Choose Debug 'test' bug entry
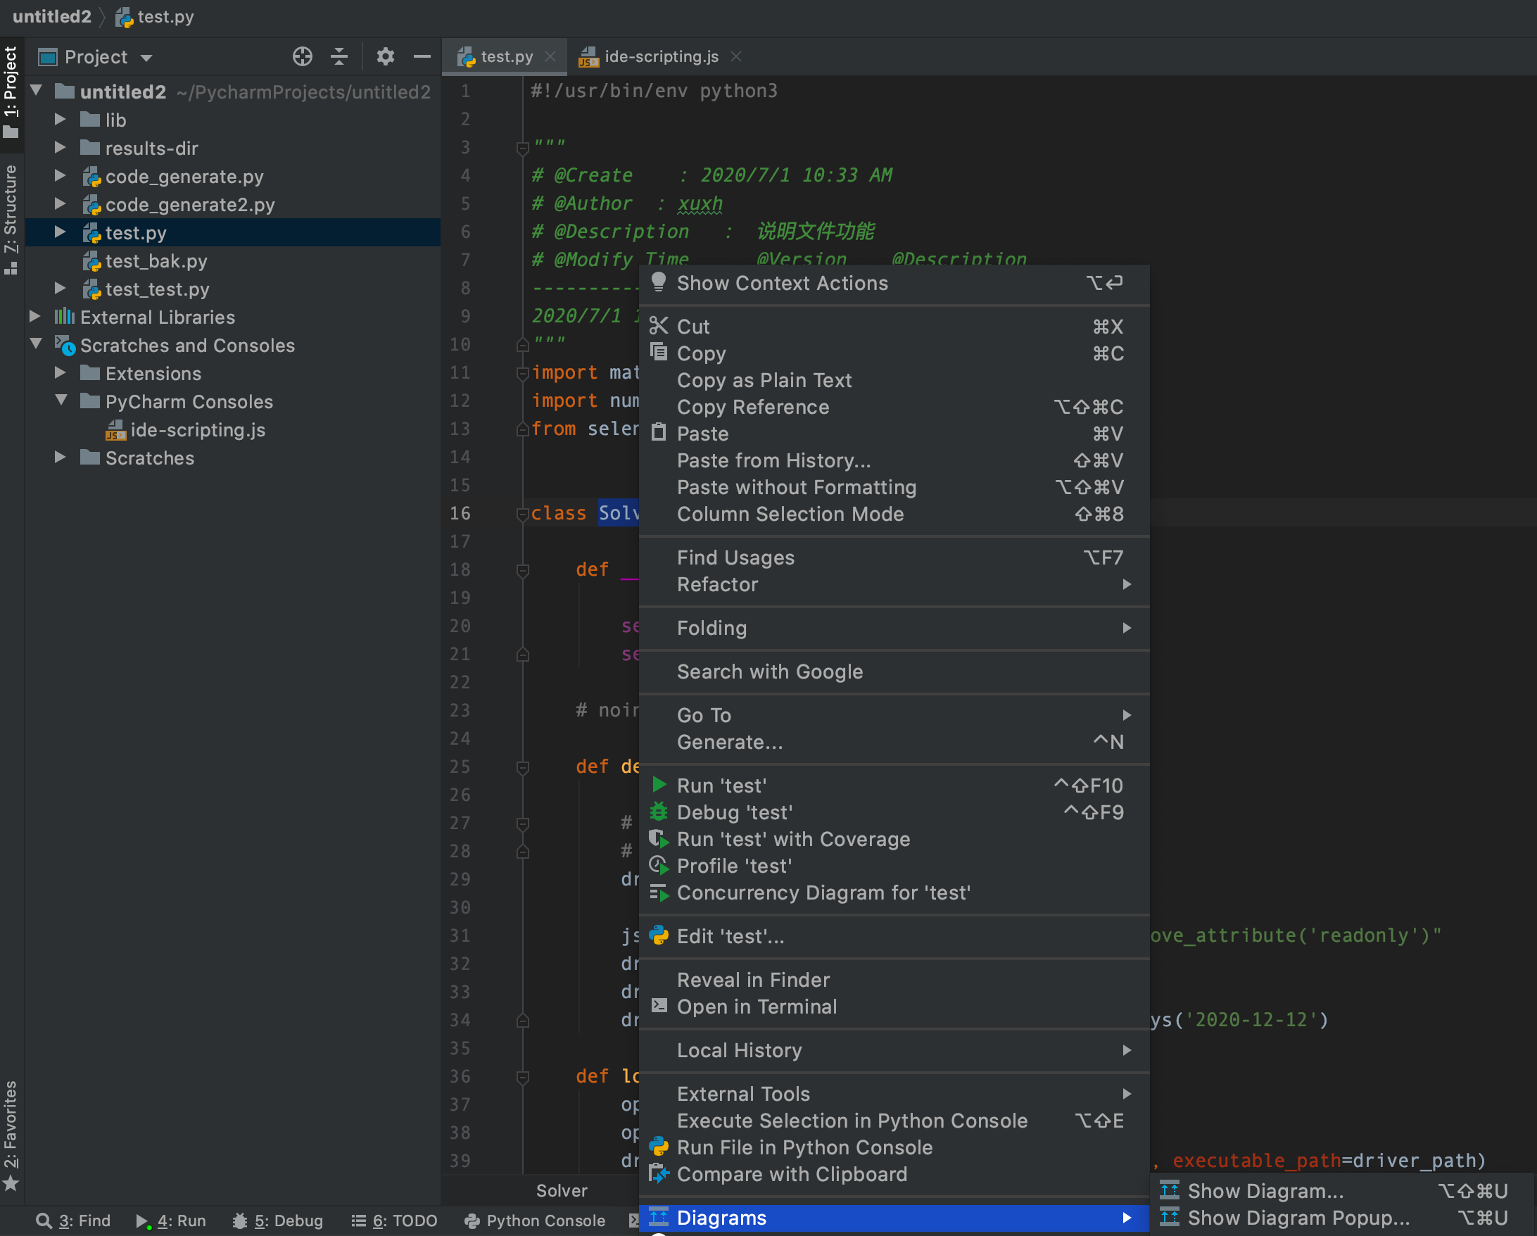Viewport: 1537px width, 1236px height. point(894,812)
